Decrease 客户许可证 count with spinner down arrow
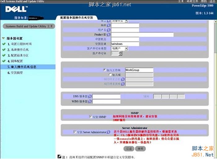 click(121, 54)
